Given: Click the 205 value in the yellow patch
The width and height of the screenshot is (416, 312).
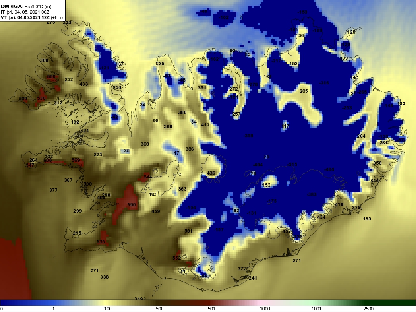Looking at the screenshot, I should (x=304, y=91).
